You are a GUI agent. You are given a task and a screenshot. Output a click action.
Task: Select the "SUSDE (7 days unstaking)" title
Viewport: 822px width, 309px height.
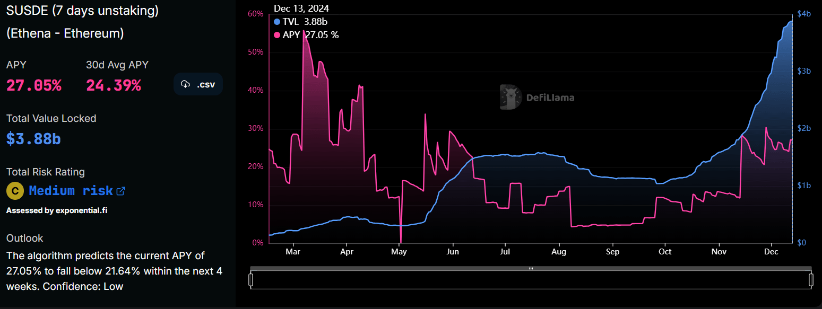tap(82, 11)
